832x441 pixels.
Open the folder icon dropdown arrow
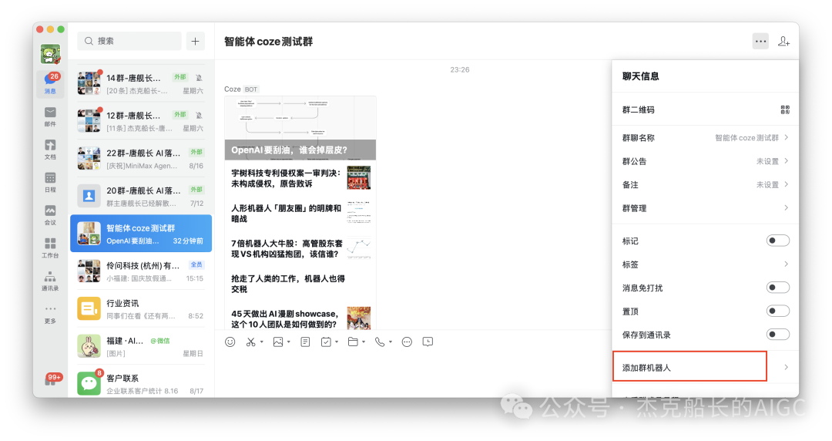coord(364,342)
